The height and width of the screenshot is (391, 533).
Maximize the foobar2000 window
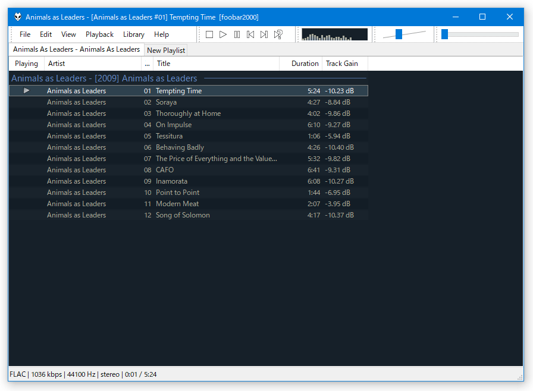tap(482, 17)
